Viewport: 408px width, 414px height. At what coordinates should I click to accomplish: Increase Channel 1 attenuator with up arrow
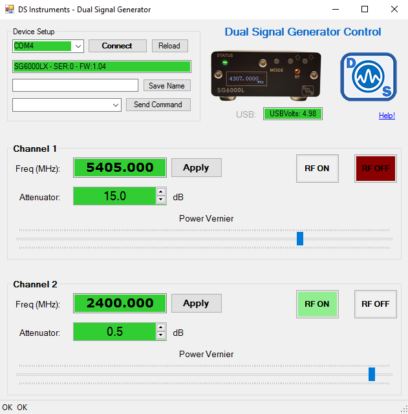161,192
